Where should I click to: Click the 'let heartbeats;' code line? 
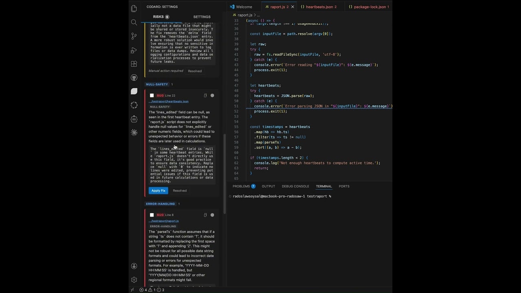265,85
